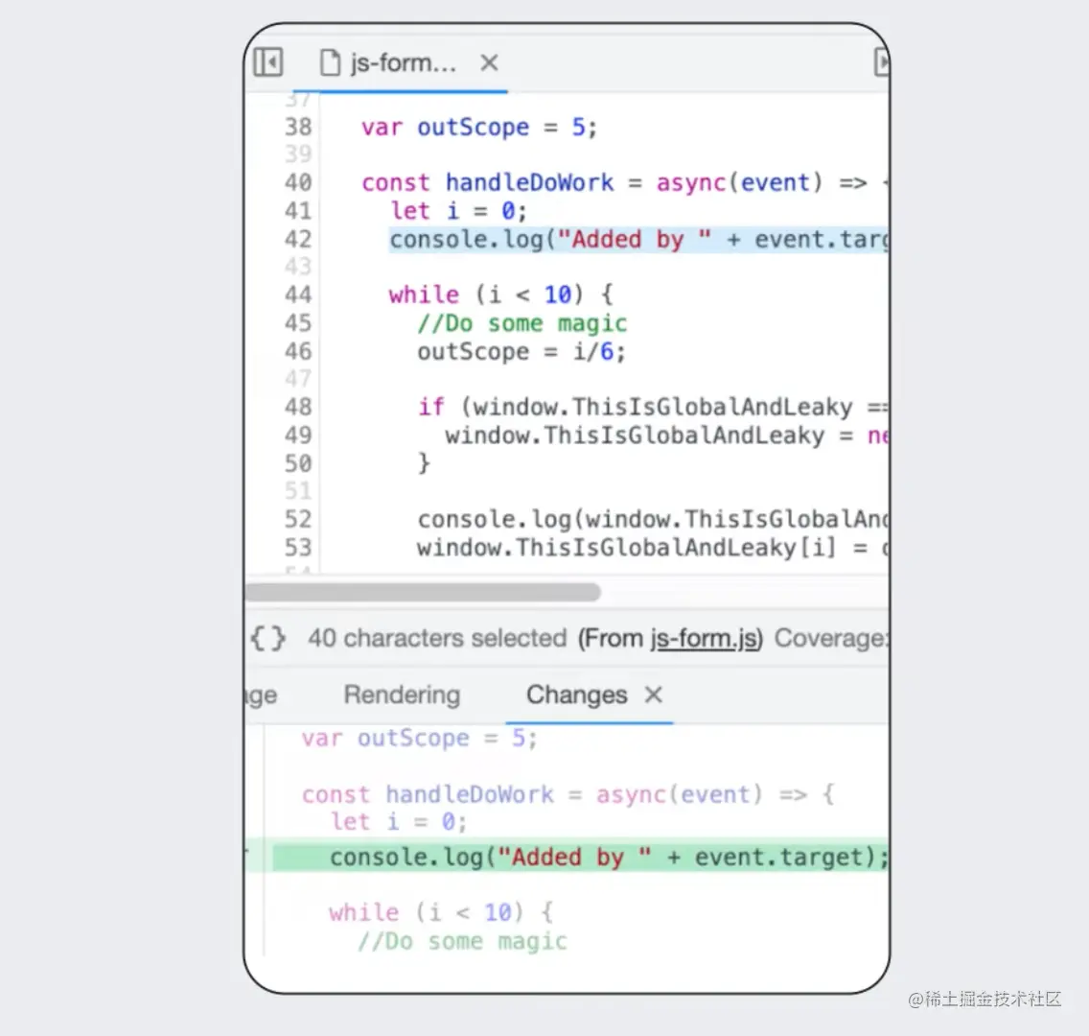
Task: Click the "//Do some magic" comment in editor
Action: click(x=521, y=323)
